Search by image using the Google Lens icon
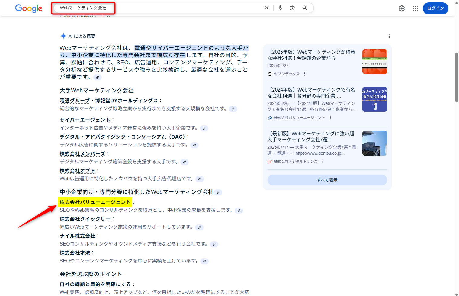This screenshot has height=296, width=459. tap(292, 8)
